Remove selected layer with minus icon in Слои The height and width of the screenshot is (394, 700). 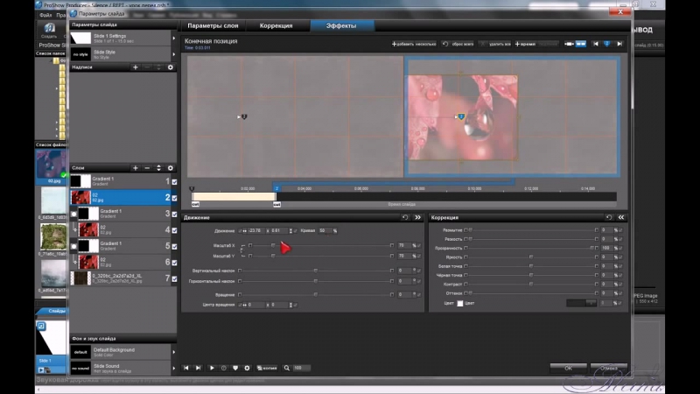[x=147, y=168]
